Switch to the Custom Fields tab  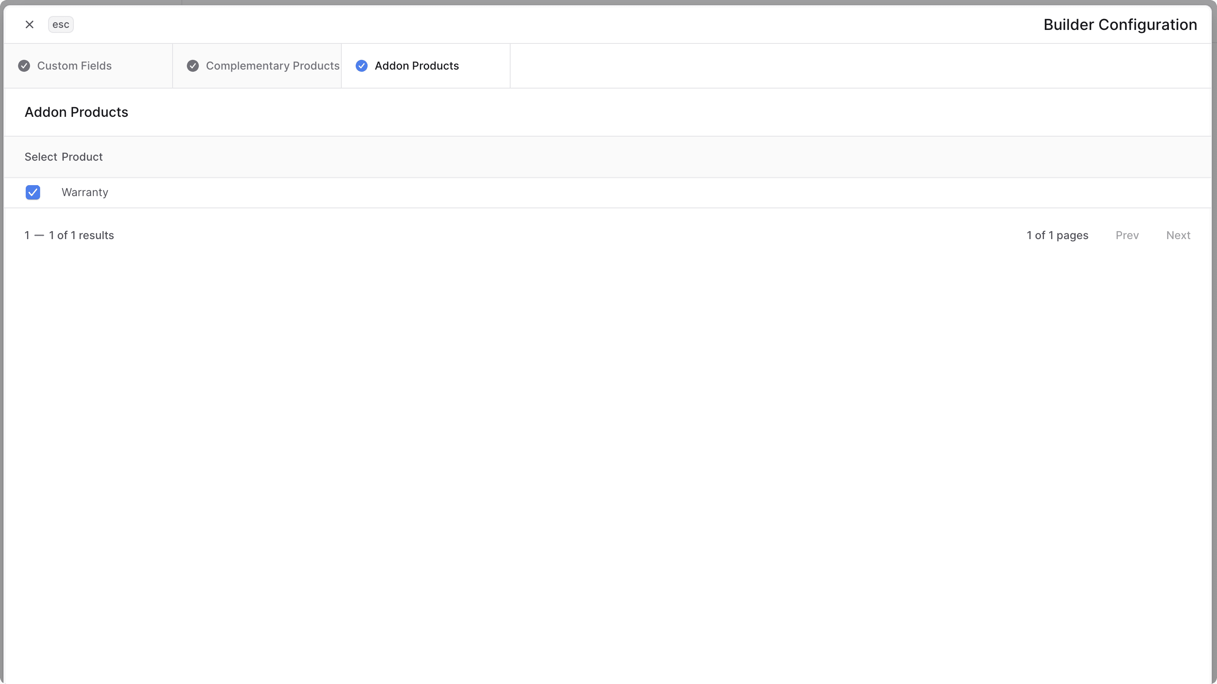tap(74, 66)
